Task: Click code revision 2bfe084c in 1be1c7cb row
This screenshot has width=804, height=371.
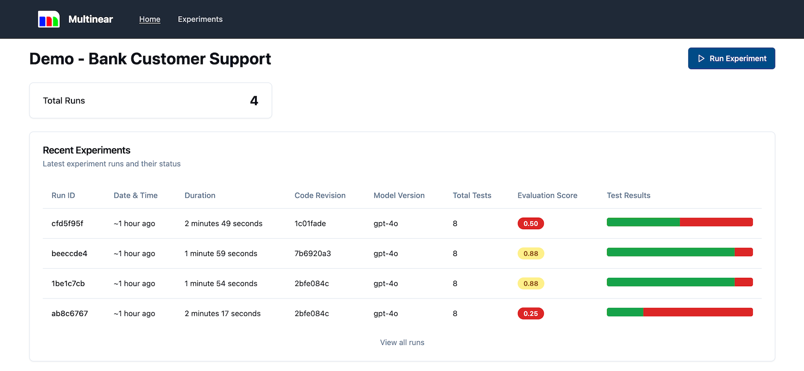Action: [312, 284]
